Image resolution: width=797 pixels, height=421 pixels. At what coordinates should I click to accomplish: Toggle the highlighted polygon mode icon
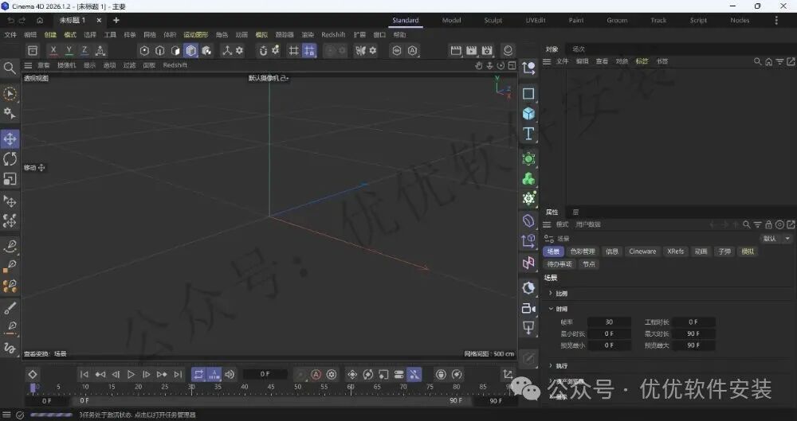click(191, 50)
